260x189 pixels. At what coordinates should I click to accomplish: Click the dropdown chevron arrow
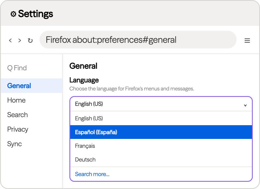[245, 105]
